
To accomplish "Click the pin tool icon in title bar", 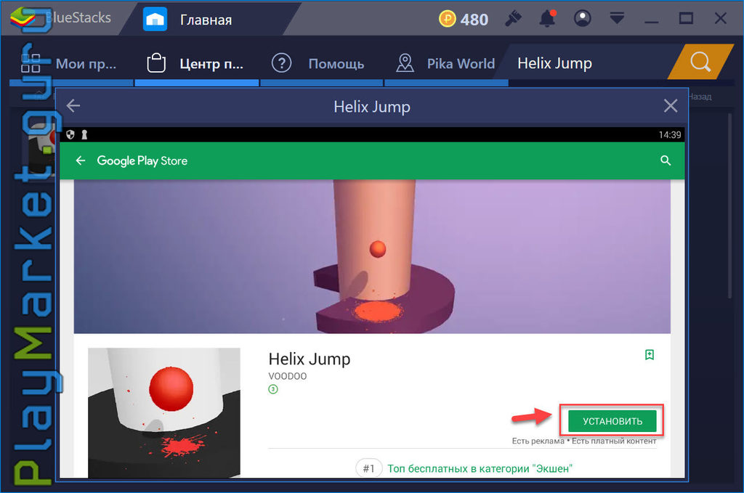I will click(x=513, y=19).
